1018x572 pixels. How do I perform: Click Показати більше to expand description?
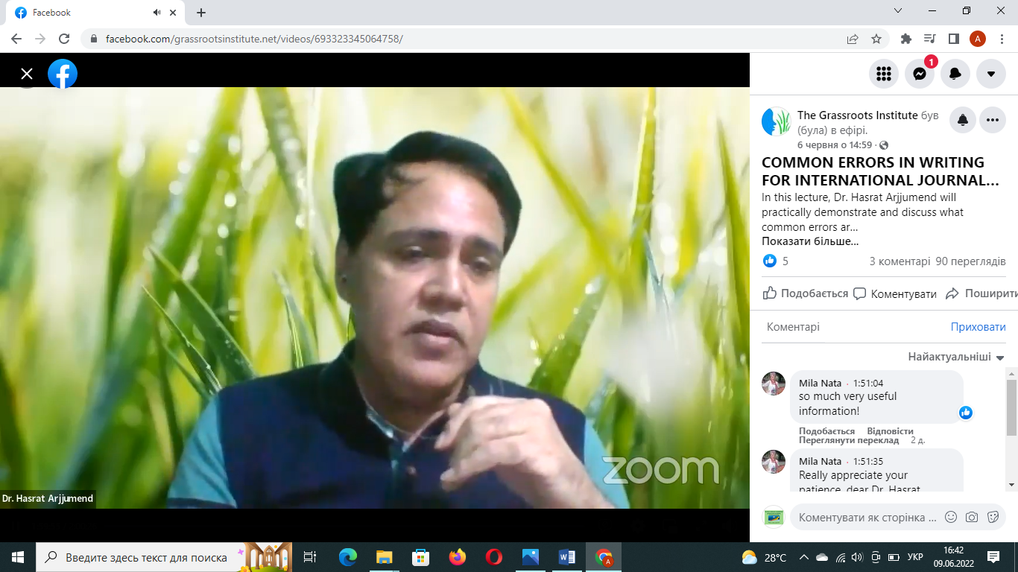coord(810,241)
